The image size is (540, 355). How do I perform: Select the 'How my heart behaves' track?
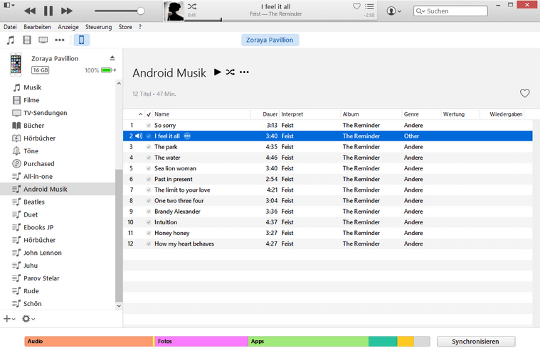[x=327, y=244]
